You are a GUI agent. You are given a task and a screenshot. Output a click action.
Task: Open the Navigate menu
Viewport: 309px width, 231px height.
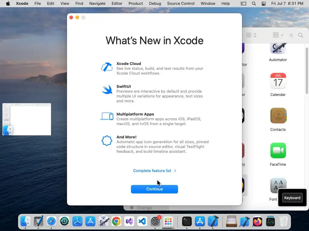click(97, 4)
